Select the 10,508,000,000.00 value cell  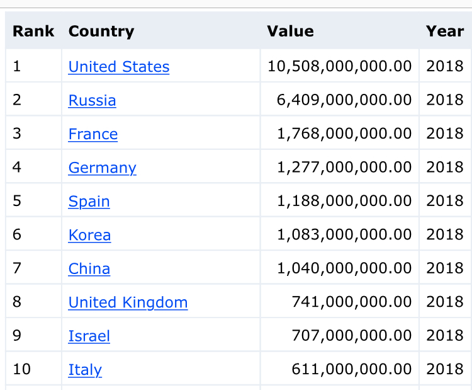tap(340, 66)
